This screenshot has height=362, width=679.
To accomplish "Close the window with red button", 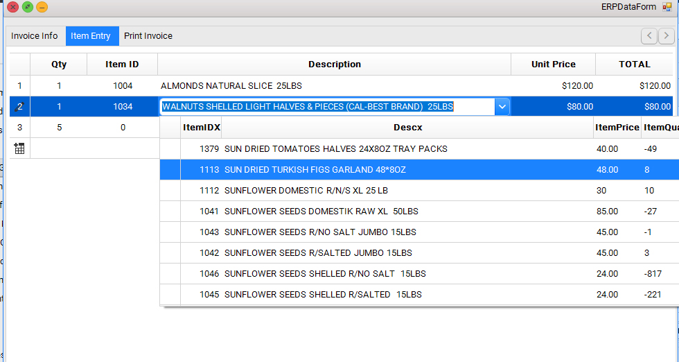I will tap(13, 7).
